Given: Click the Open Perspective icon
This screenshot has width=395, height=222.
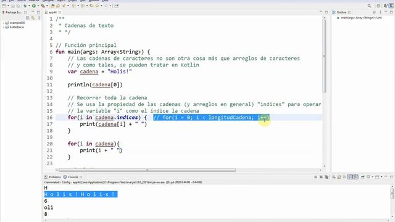Looking at the screenshot, I should click(378, 6).
